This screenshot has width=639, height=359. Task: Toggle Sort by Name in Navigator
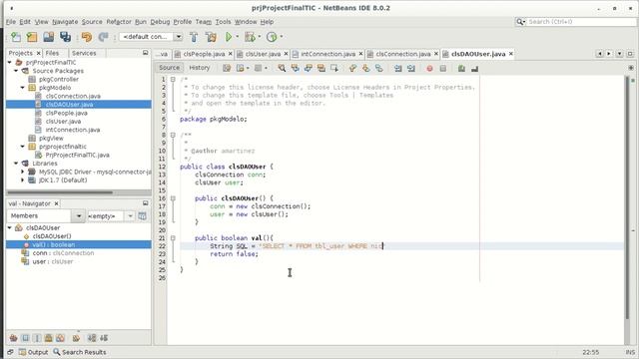click(92, 338)
